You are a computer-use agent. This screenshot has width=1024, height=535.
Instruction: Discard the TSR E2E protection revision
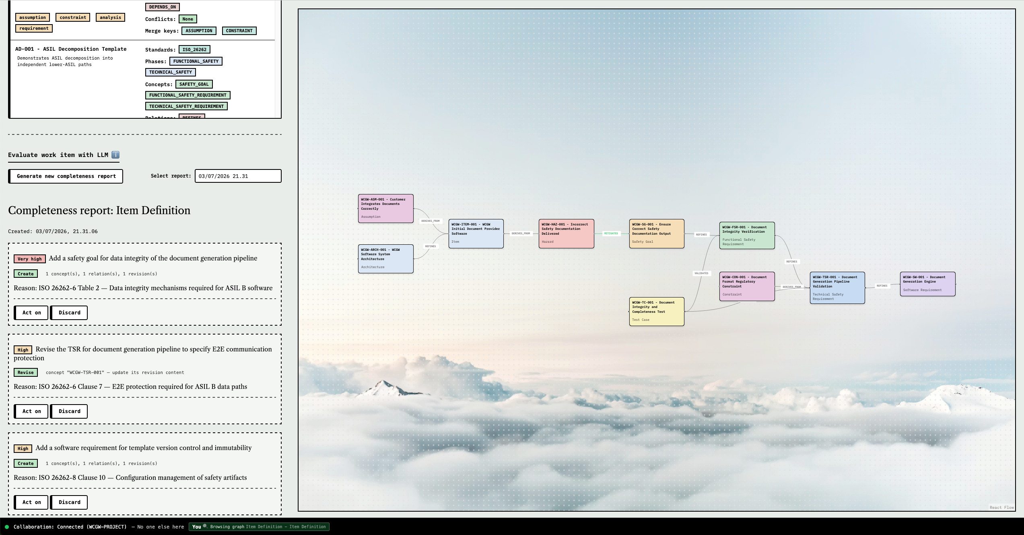pyautogui.click(x=69, y=411)
